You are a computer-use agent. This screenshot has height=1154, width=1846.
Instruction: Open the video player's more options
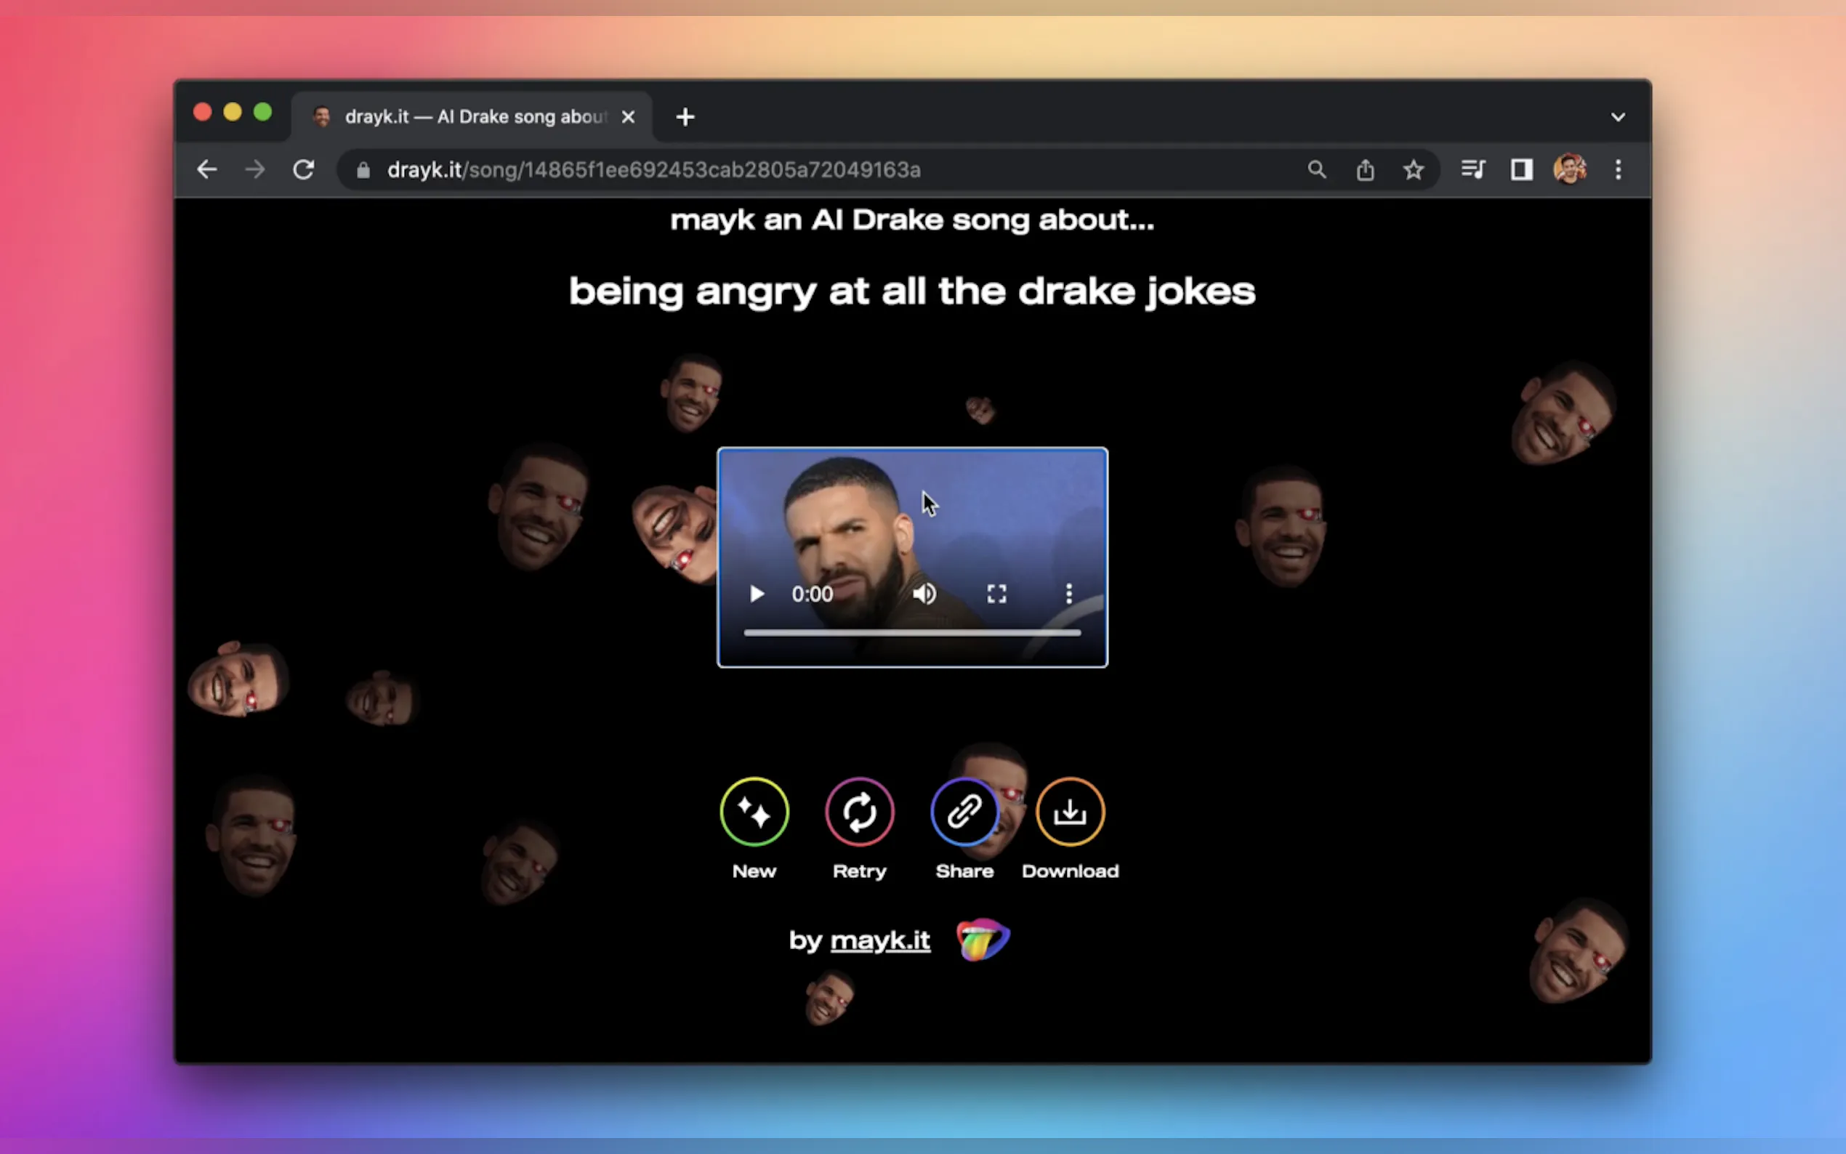coord(1068,594)
